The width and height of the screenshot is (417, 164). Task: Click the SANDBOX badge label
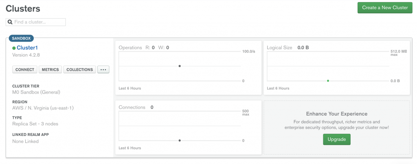(x=21, y=38)
